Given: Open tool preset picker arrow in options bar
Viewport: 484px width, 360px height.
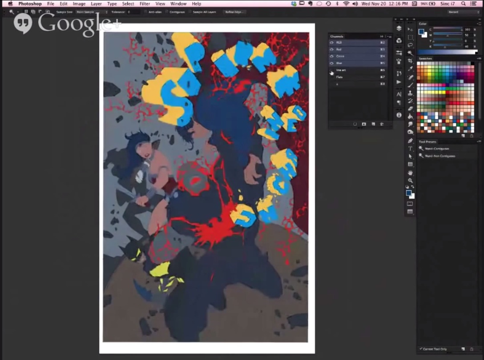Looking at the screenshot, I should click(18, 12).
